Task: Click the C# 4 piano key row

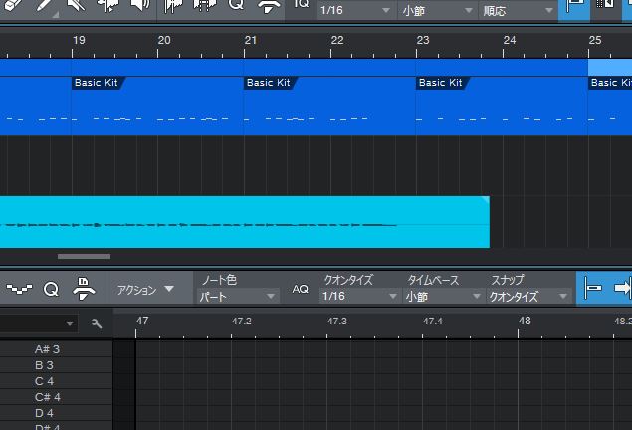Action: click(x=56, y=397)
